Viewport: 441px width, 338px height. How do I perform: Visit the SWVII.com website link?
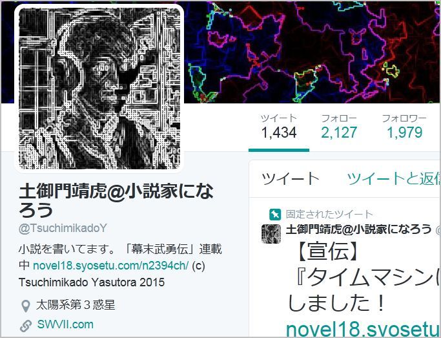[x=65, y=324]
